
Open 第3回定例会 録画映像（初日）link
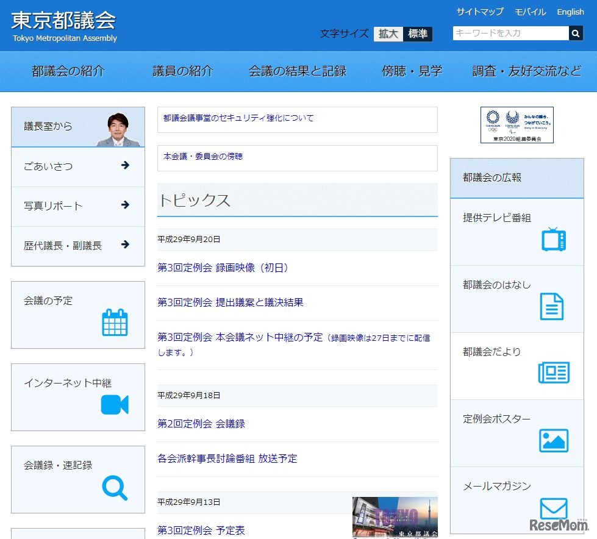tap(223, 268)
